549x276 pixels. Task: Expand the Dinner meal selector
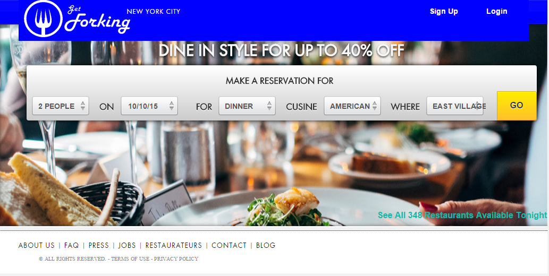coord(247,106)
